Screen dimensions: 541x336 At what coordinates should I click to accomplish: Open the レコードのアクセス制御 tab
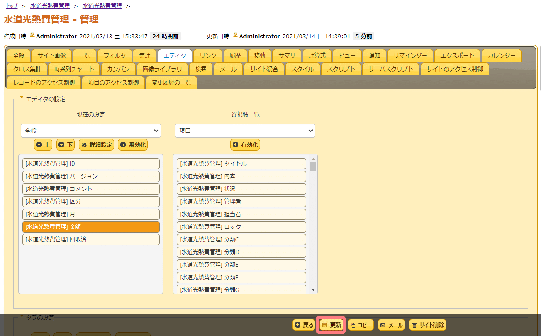44,82
